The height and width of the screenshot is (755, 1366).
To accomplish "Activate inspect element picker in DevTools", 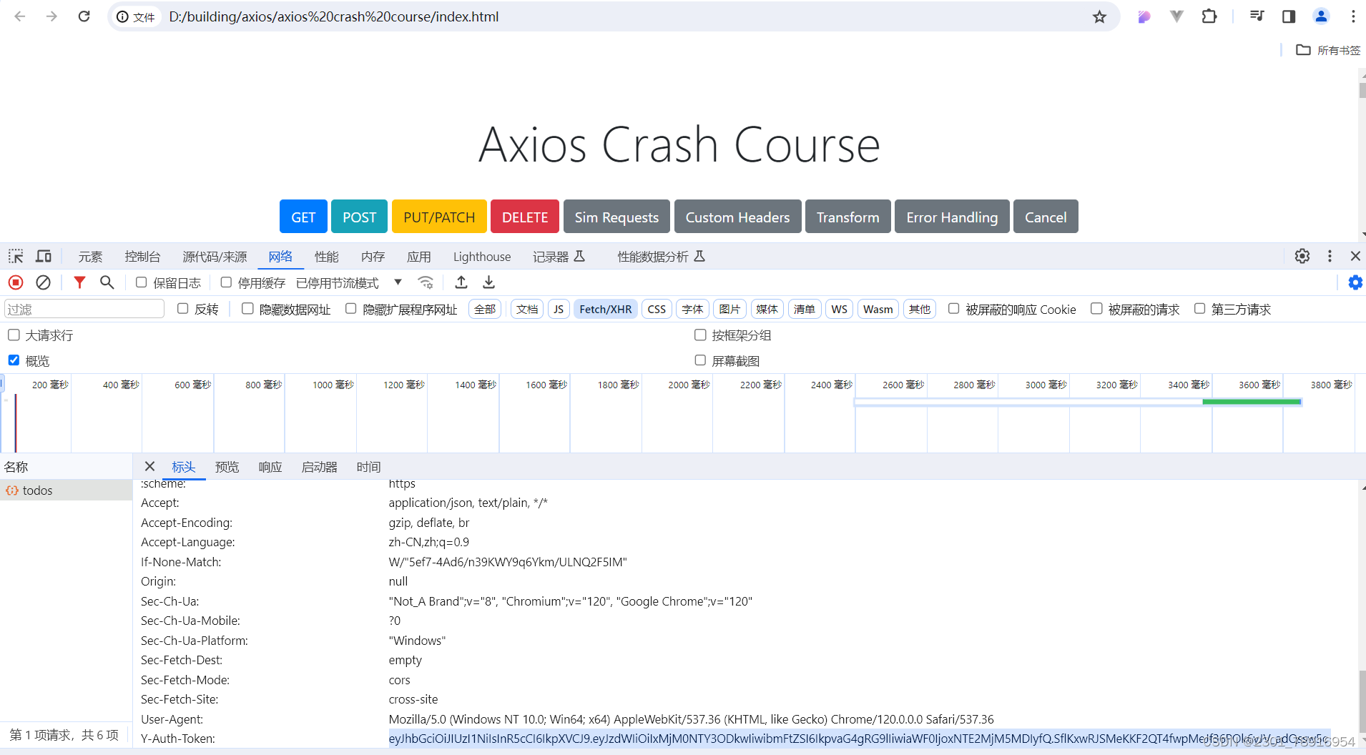I will pyautogui.click(x=16, y=256).
